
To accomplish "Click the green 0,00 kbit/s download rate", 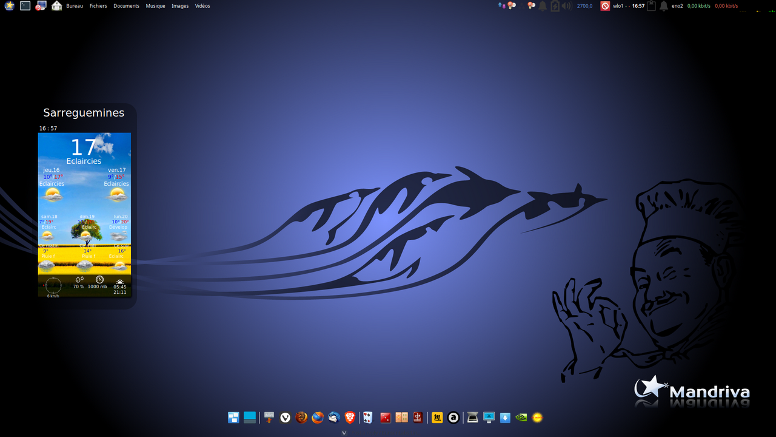I will click(699, 6).
